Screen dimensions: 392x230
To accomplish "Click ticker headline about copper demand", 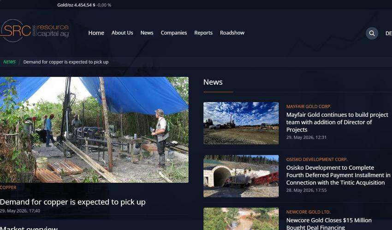I will tap(66, 62).
